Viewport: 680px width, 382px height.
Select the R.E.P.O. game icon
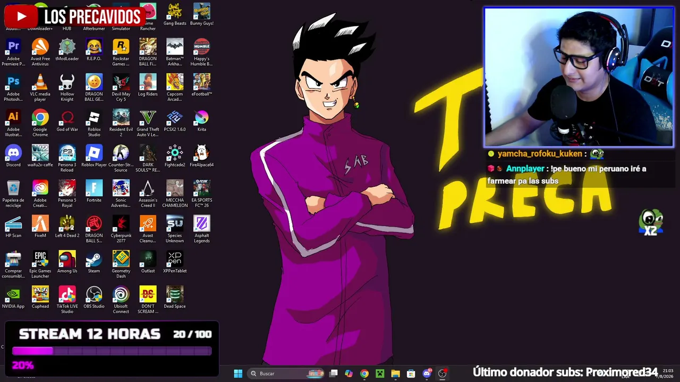[94, 50]
